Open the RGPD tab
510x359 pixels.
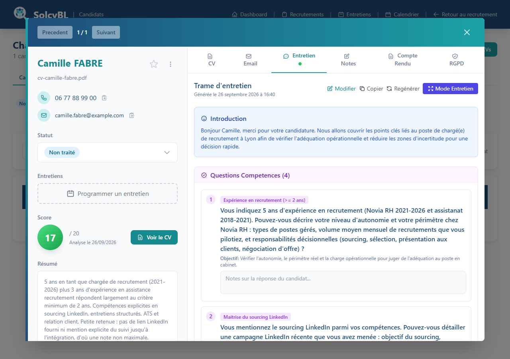click(x=456, y=60)
